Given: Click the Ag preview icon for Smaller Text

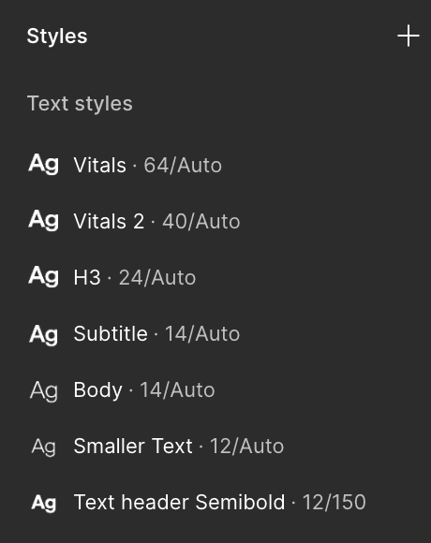Looking at the screenshot, I should [44, 447].
